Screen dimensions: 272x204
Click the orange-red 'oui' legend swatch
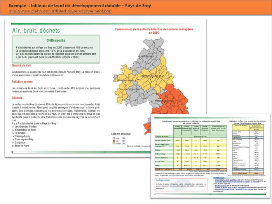point(114,141)
